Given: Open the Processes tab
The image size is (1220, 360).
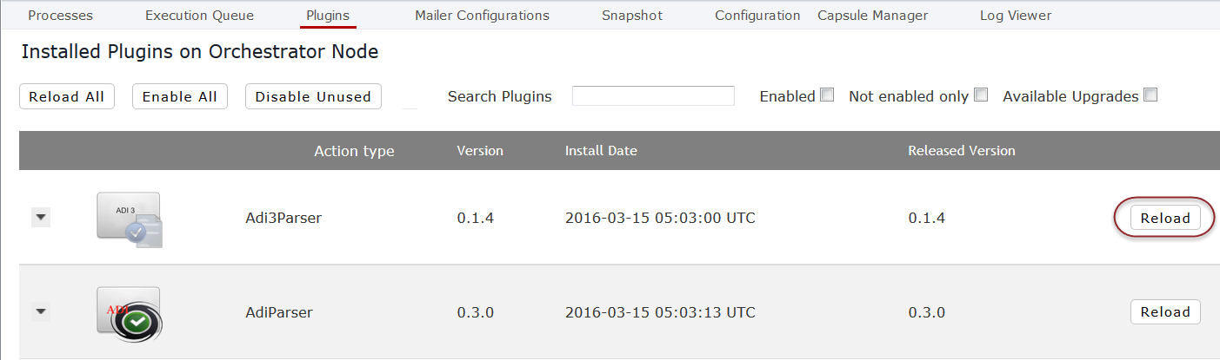Looking at the screenshot, I should pos(61,16).
